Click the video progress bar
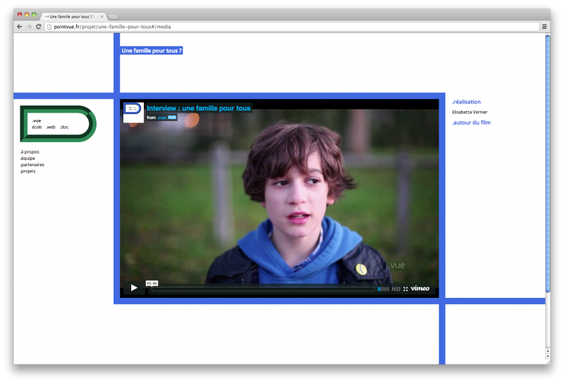The height and width of the screenshot is (383, 564). [263, 289]
